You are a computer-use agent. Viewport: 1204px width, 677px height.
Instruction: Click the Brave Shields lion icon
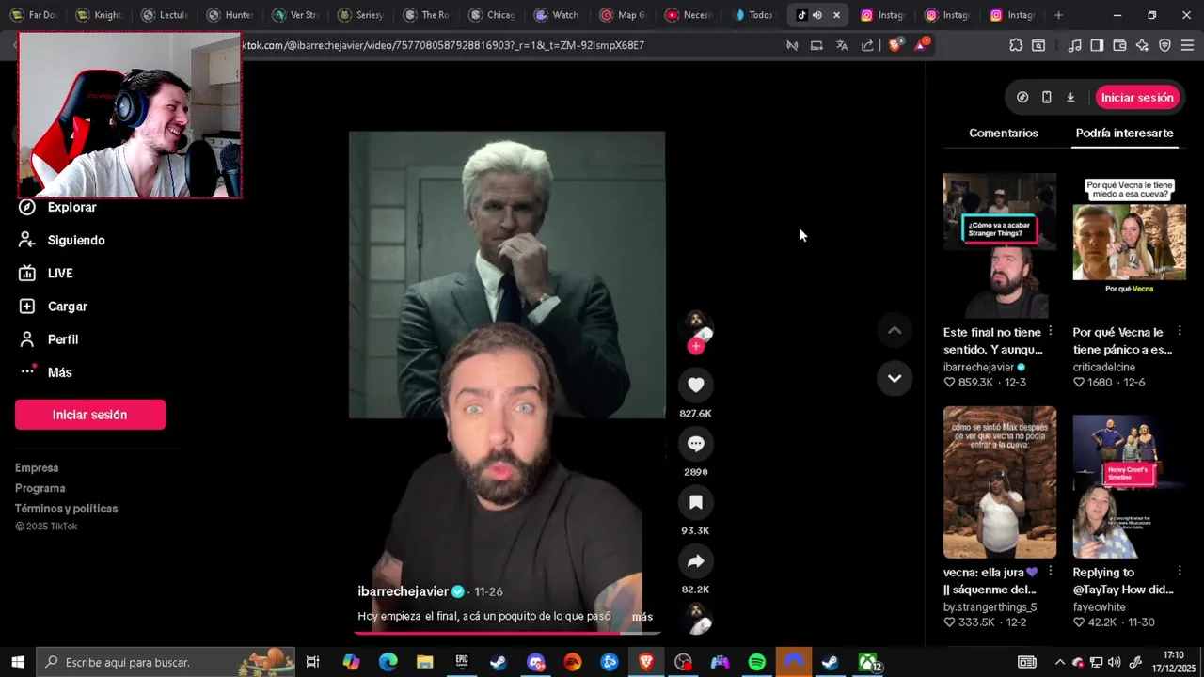point(895,45)
